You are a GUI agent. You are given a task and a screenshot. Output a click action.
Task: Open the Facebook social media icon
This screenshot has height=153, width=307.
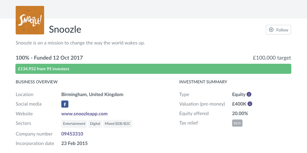tap(65, 104)
